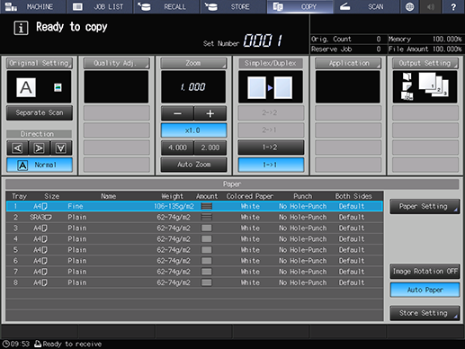Click the Ready to receive status icon

click(38, 344)
